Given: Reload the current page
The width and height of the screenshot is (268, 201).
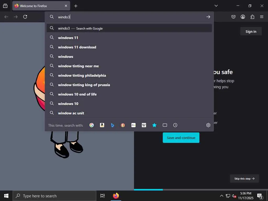Looking at the screenshot, I should click(25, 17).
